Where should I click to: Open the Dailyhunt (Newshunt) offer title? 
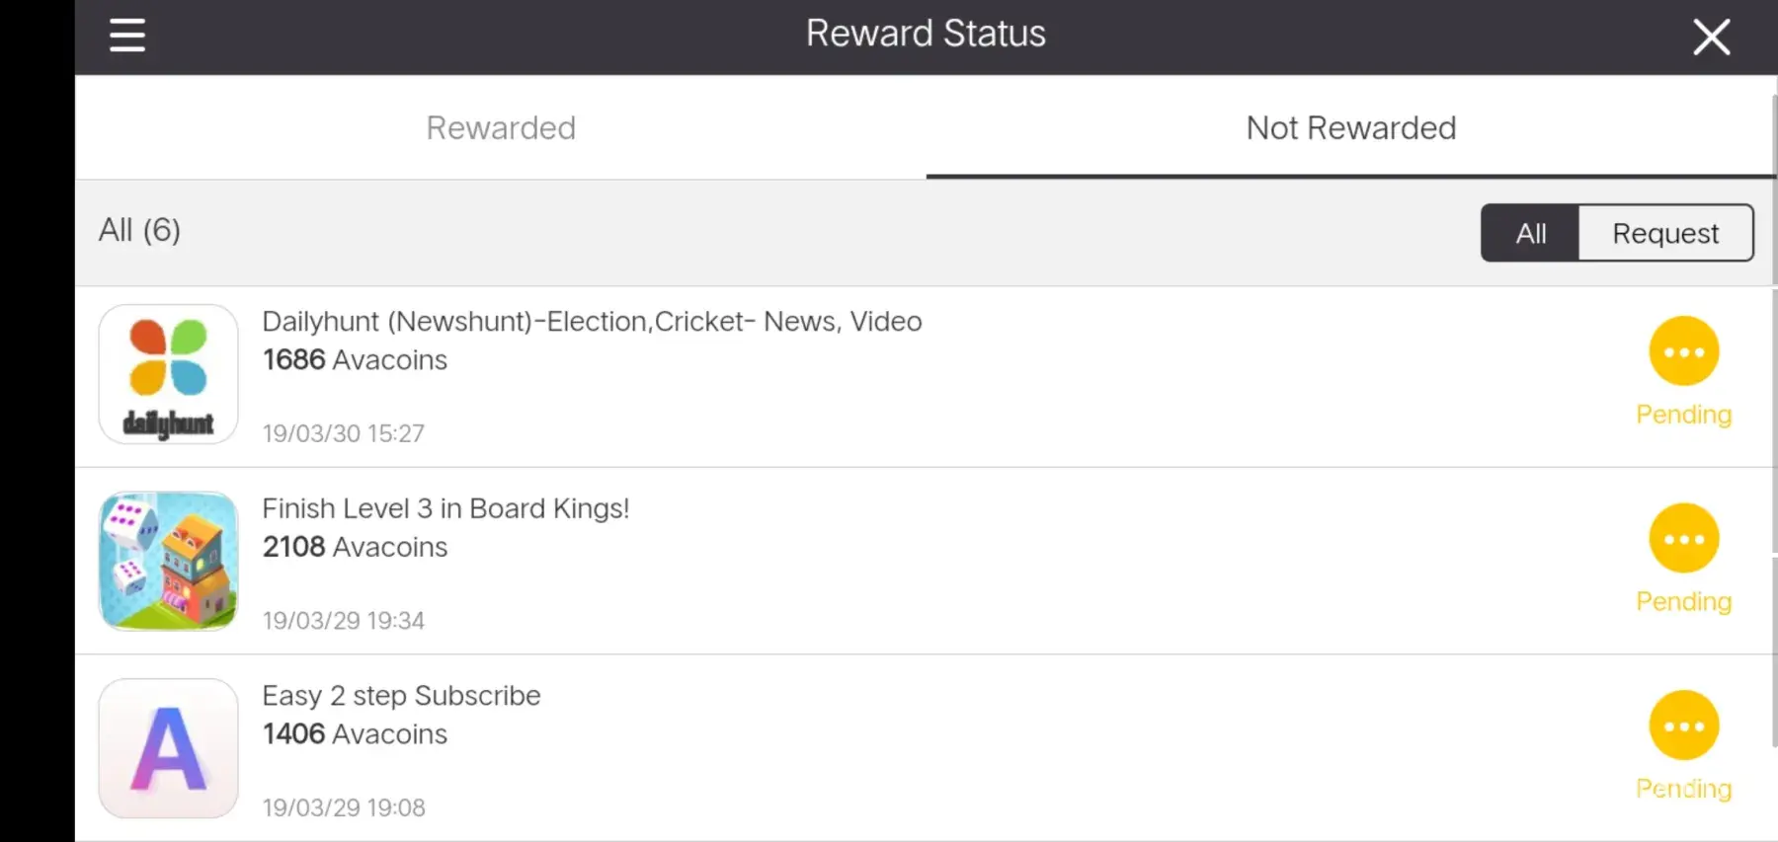point(592,322)
